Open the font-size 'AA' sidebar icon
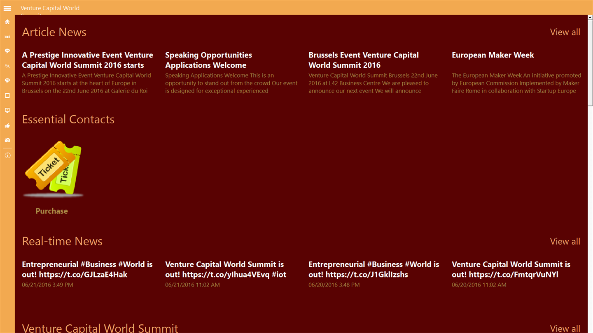The width and height of the screenshot is (593, 333). [7, 66]
